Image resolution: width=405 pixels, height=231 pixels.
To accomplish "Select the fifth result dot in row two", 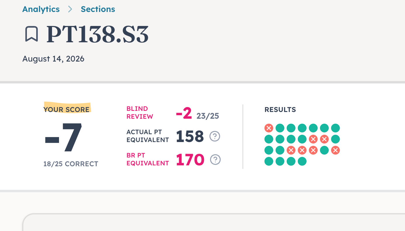I will point(313,139).
